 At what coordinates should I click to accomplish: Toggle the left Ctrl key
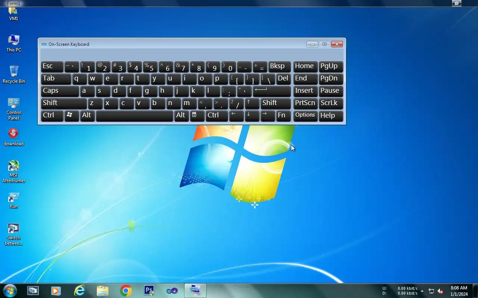tap(52, 116)
